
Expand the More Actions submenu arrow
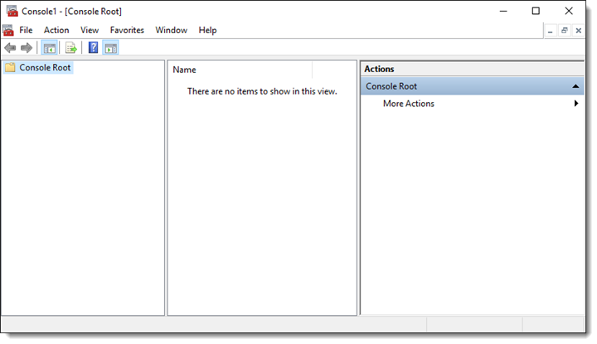576,103
